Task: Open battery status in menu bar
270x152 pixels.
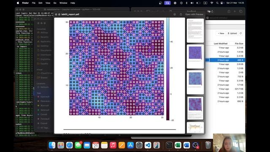Action: [198, 3]
